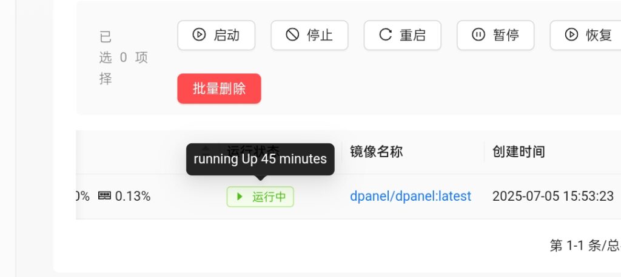Select the 镜像名称 column header
This screenshot has height=277, width=621.
coord(376,151)
